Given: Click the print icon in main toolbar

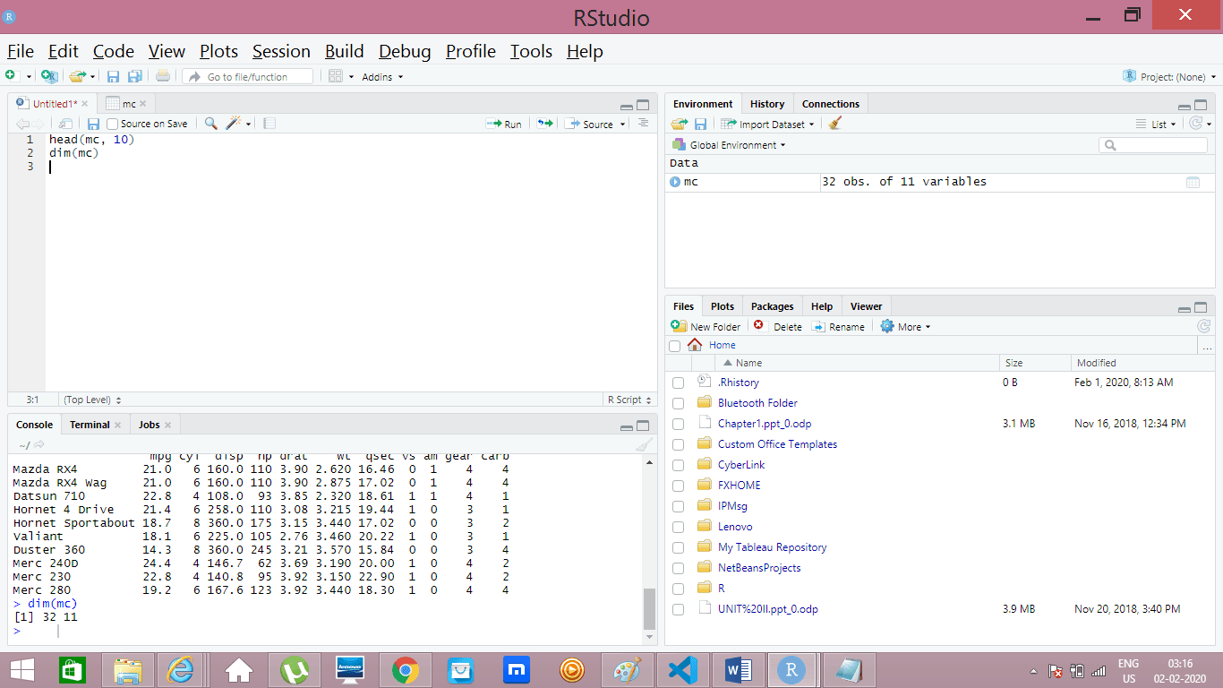Looking at the screenshot, I should (162, 77).
